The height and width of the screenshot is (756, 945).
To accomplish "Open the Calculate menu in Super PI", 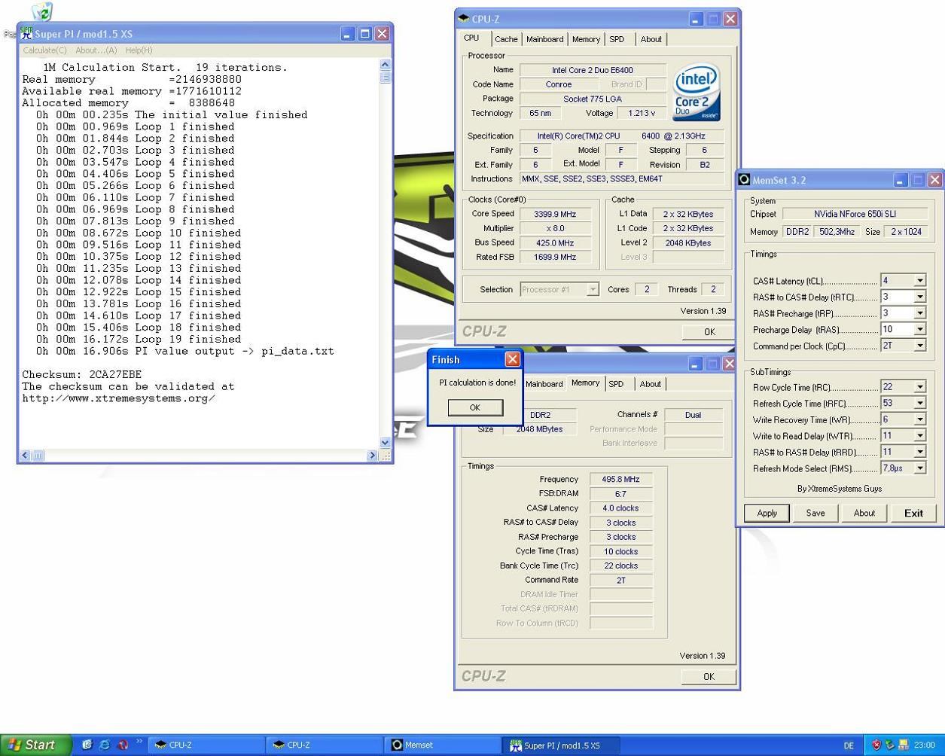I will pos(44,50).
